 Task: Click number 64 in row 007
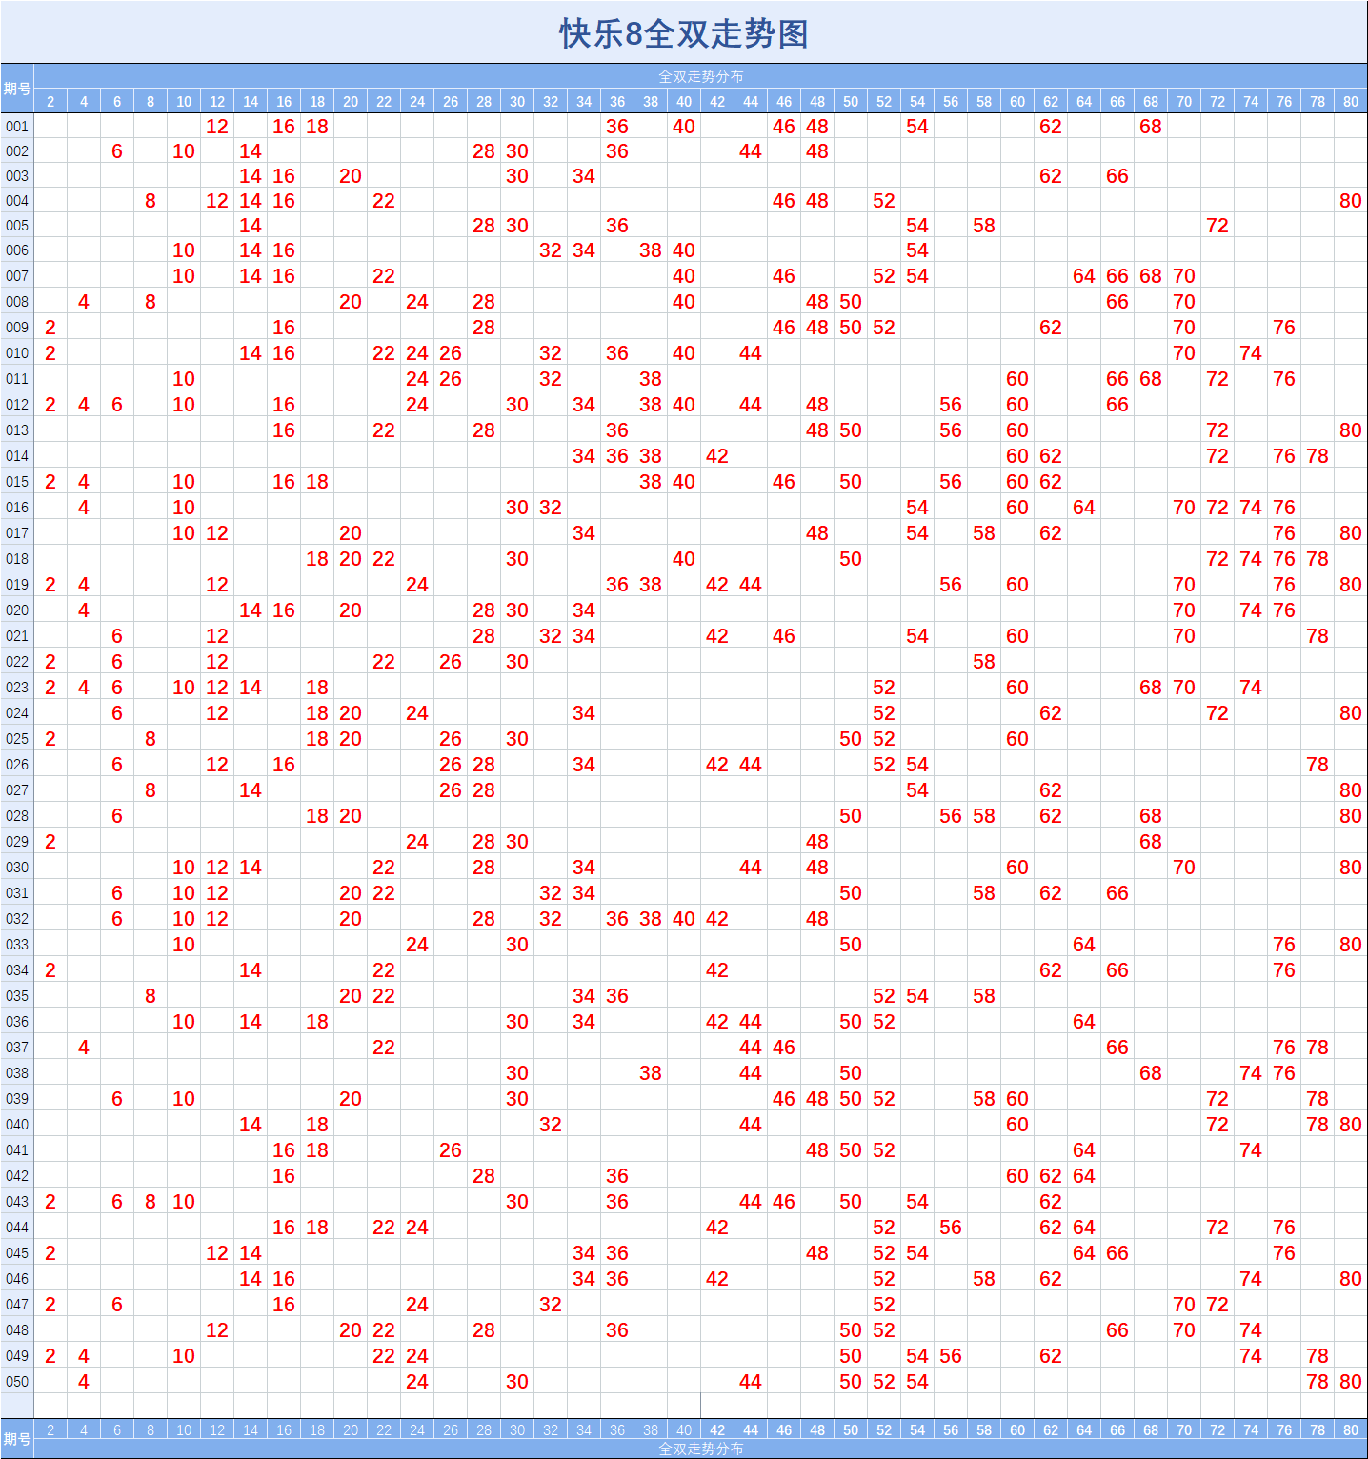1084,276
